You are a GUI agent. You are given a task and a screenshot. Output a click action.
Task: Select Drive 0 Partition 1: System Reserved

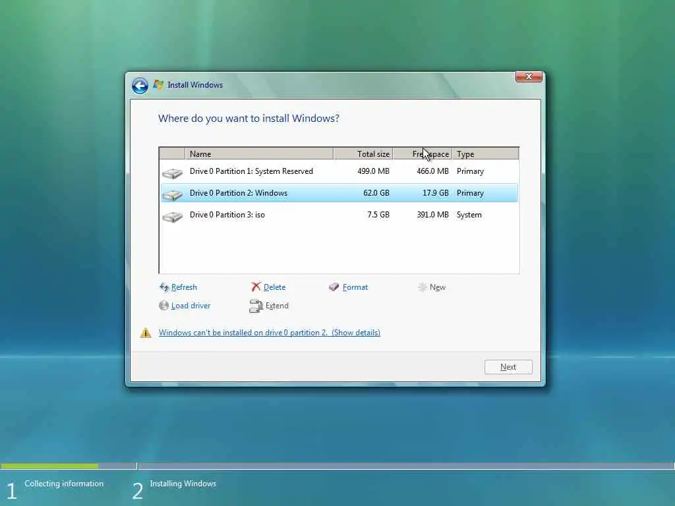339,171
